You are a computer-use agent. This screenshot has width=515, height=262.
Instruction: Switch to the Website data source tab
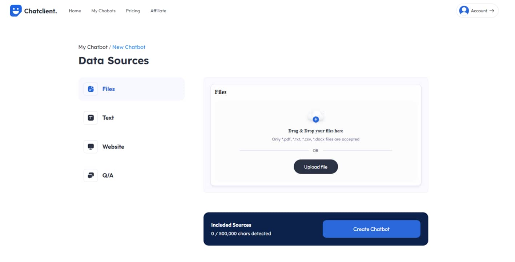click(113, 147)
